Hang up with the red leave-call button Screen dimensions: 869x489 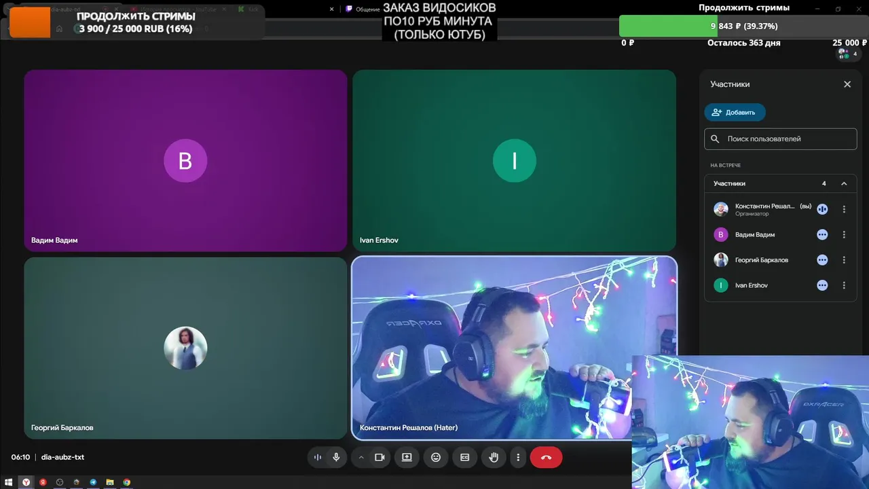pyautogui.click(x=547, y=457)
